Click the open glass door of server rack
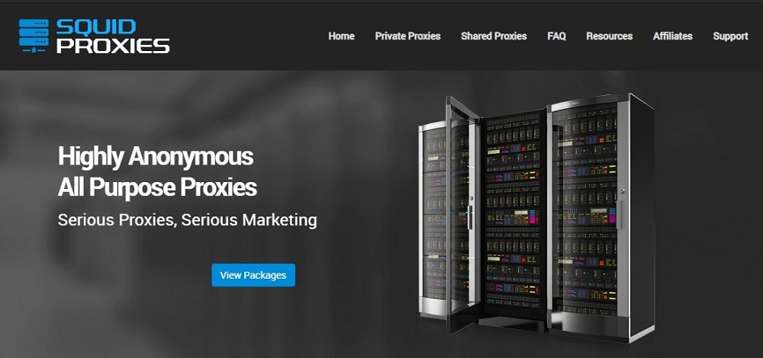Viewport: 763px width, 358px height. pyautogui.click(x=463, y=214)
